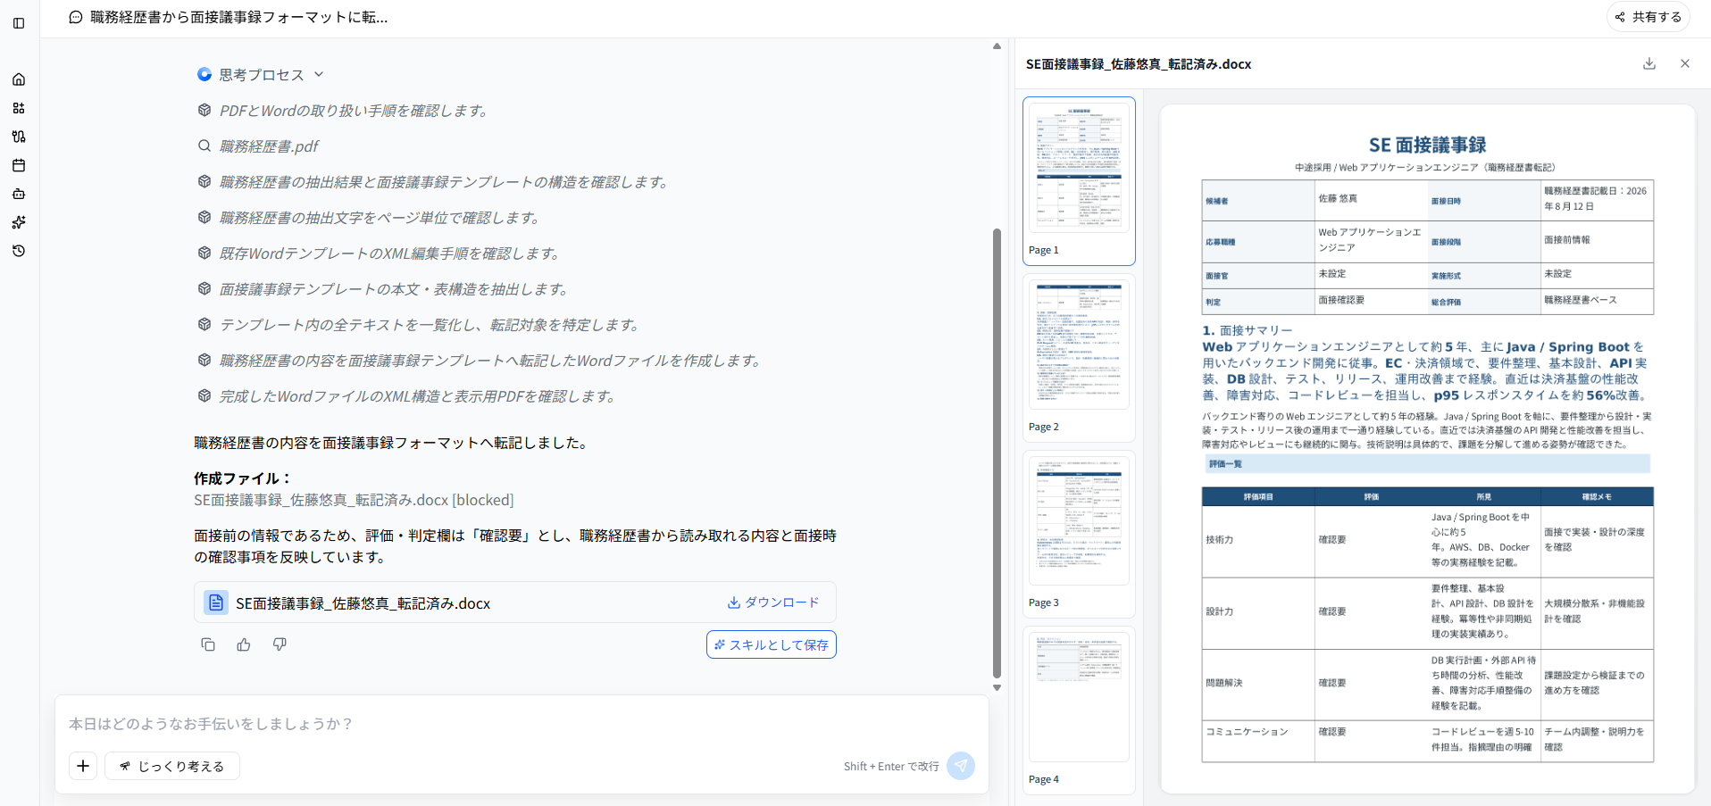Select the Page 3 thumbnail
Image resolution: width=1711 pixels, height=806 pixels.
pyautogui.click(x=1079, y=534)
